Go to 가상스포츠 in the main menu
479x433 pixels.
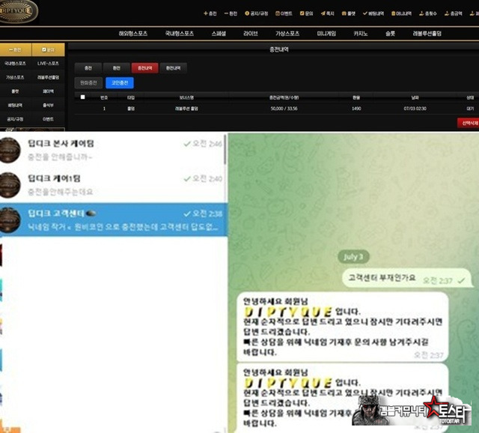click(x=287, y=34)
